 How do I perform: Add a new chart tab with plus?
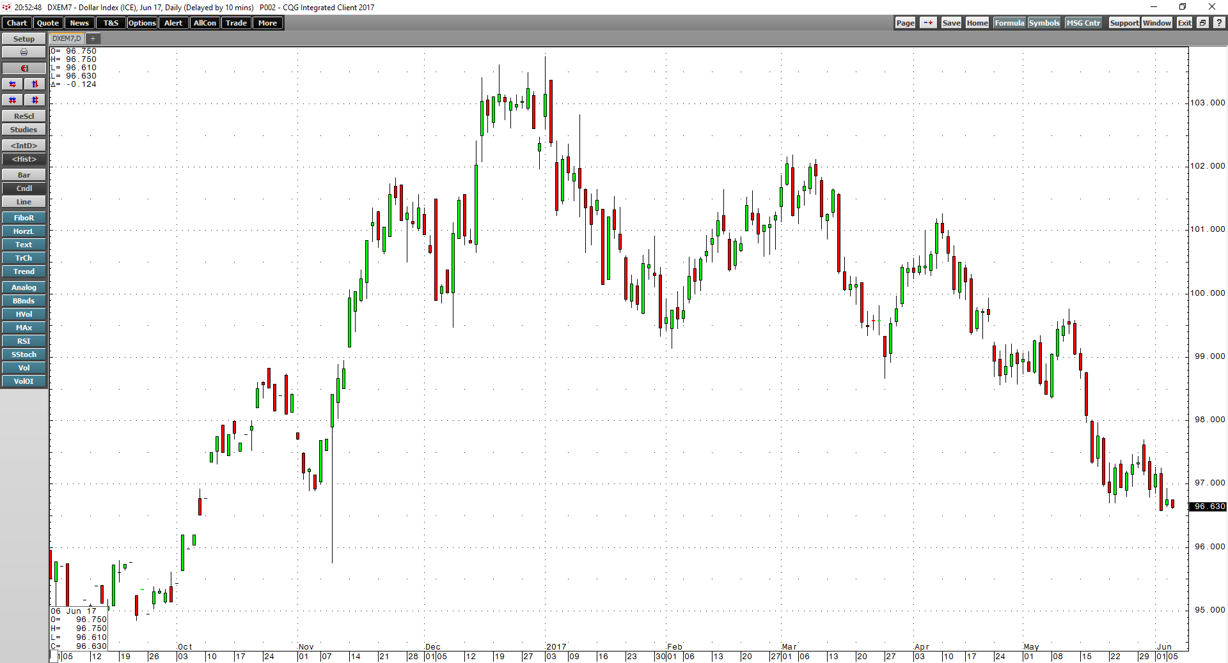(93, 39)
